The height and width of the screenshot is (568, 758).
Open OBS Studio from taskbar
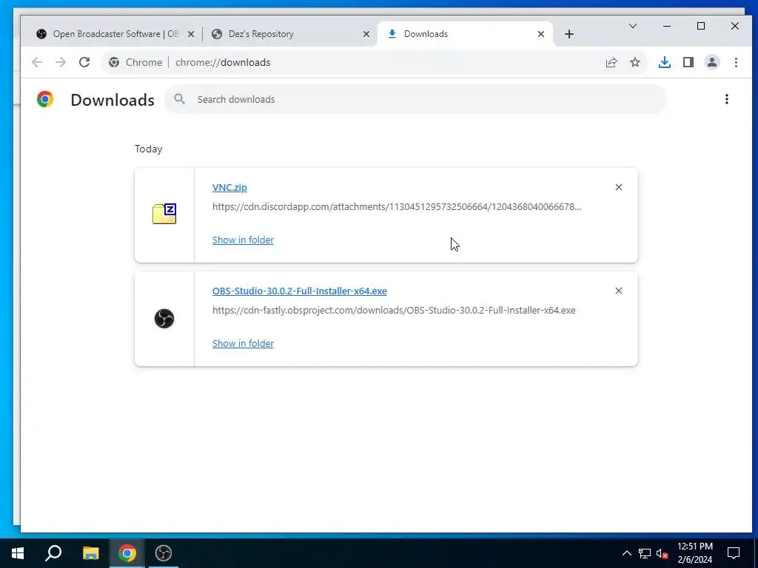pos(164,553)
